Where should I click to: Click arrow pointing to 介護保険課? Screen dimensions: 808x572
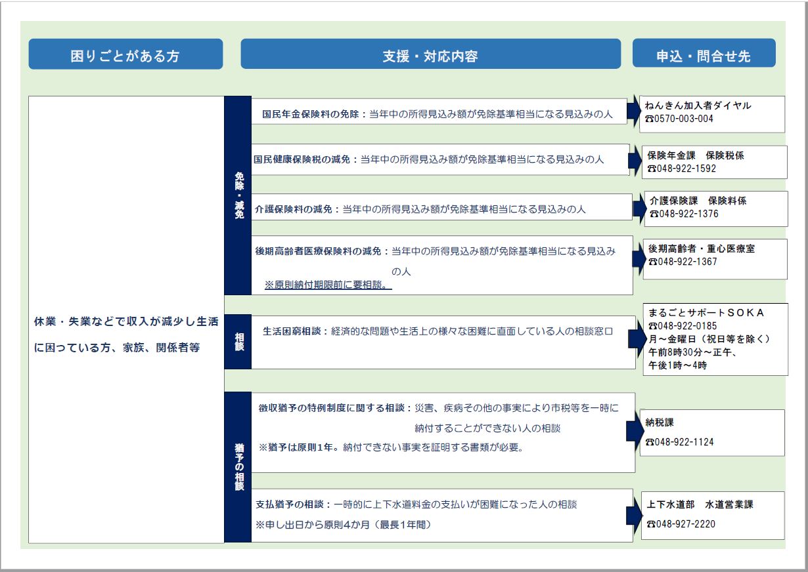639,208
